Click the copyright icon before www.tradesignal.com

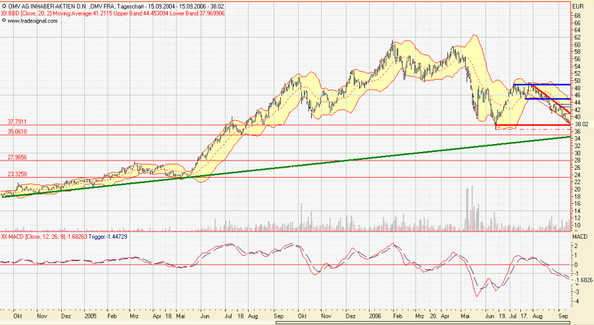coord(5,21)
